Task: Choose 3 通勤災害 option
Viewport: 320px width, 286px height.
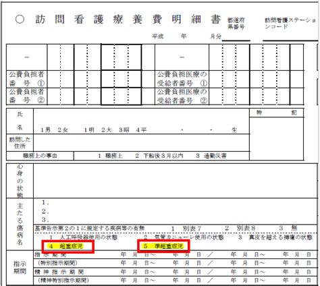Action: pyautogui.click(x=211, y=156)
